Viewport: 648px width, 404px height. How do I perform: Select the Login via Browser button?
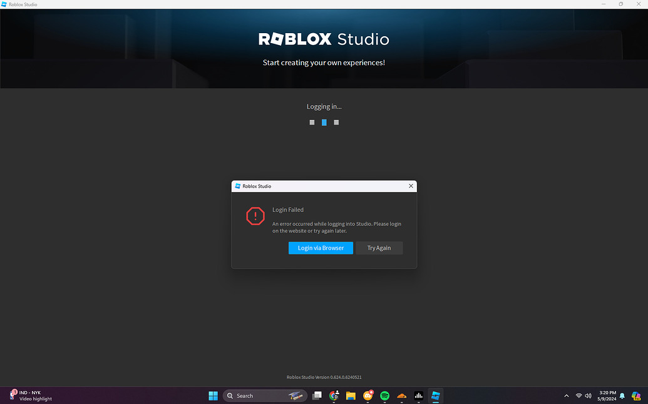tap(321, 248)
